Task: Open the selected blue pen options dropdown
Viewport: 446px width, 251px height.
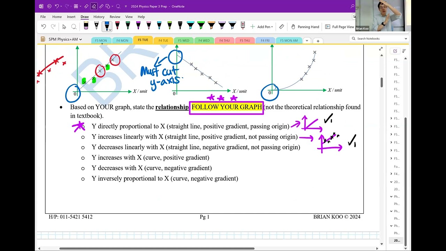Action: (110, 30)
